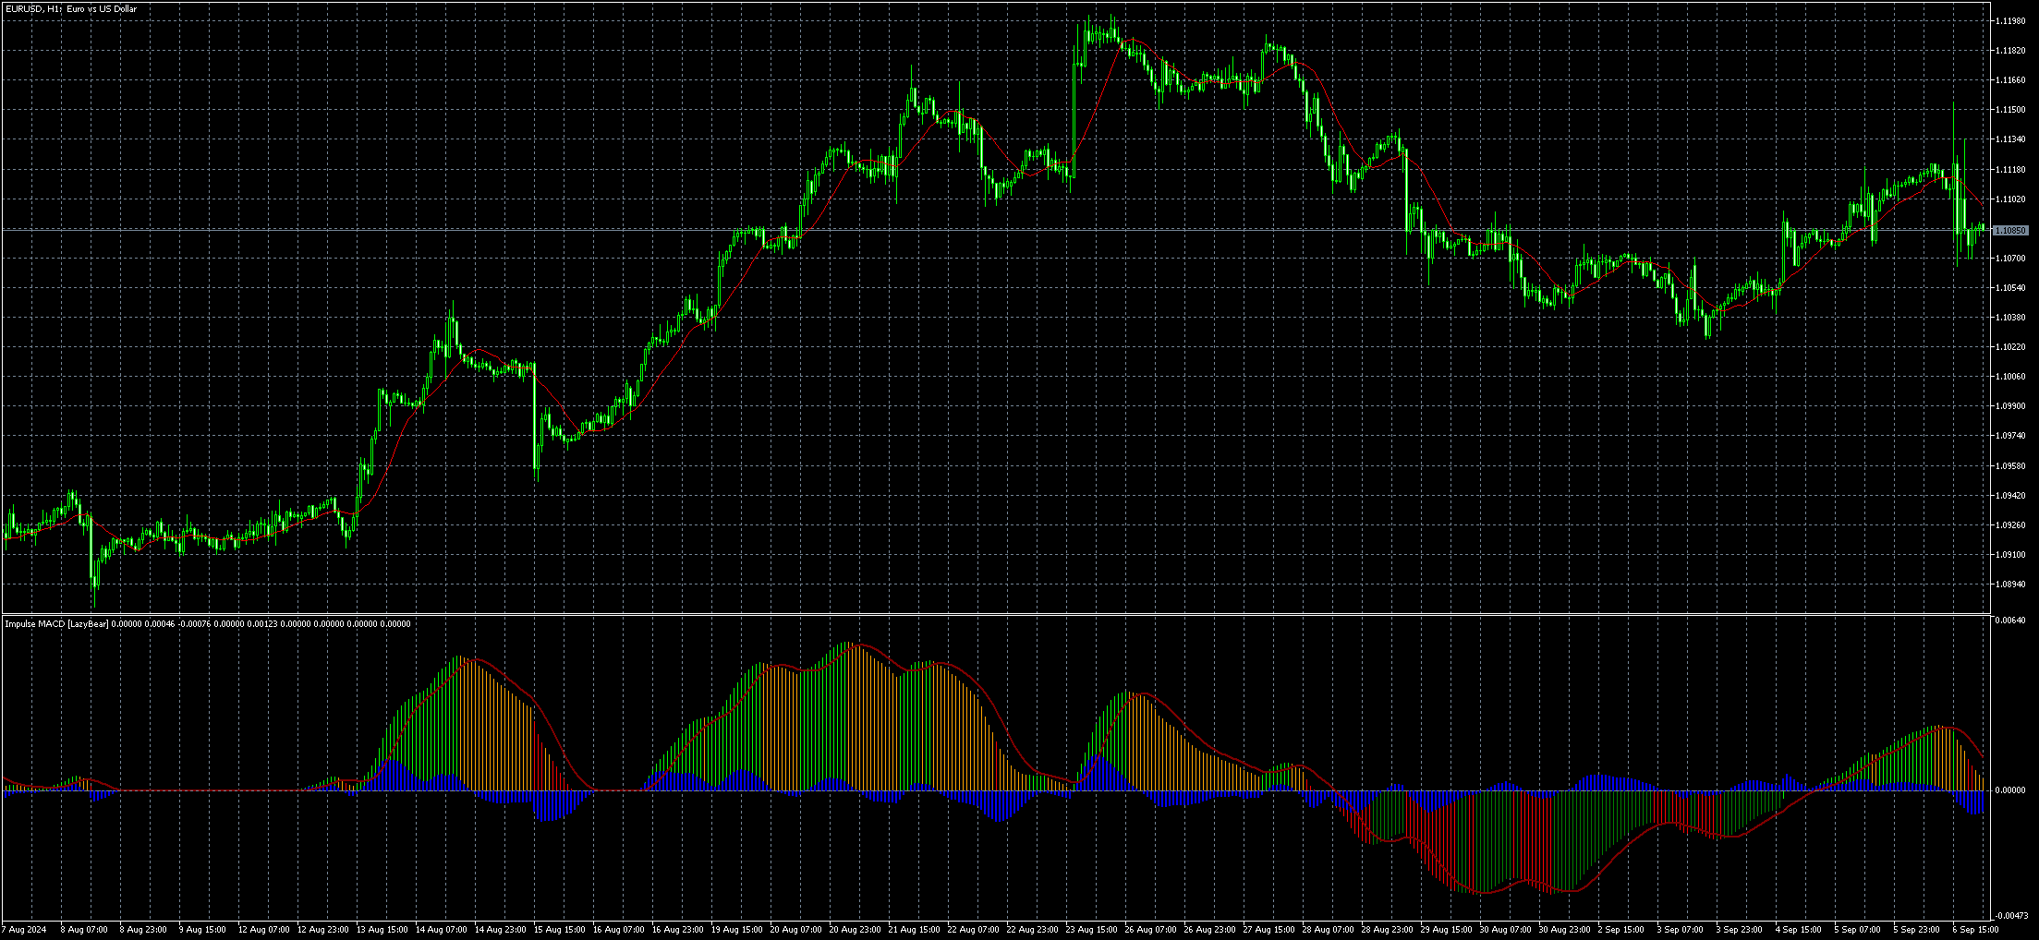Click the 1.10540 price scale label

click(x=2009, y=288)
